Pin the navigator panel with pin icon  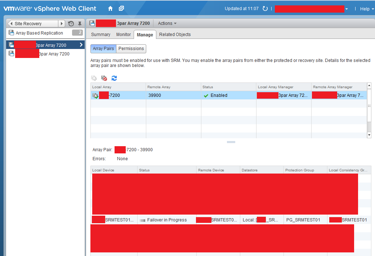coord(80,24)
